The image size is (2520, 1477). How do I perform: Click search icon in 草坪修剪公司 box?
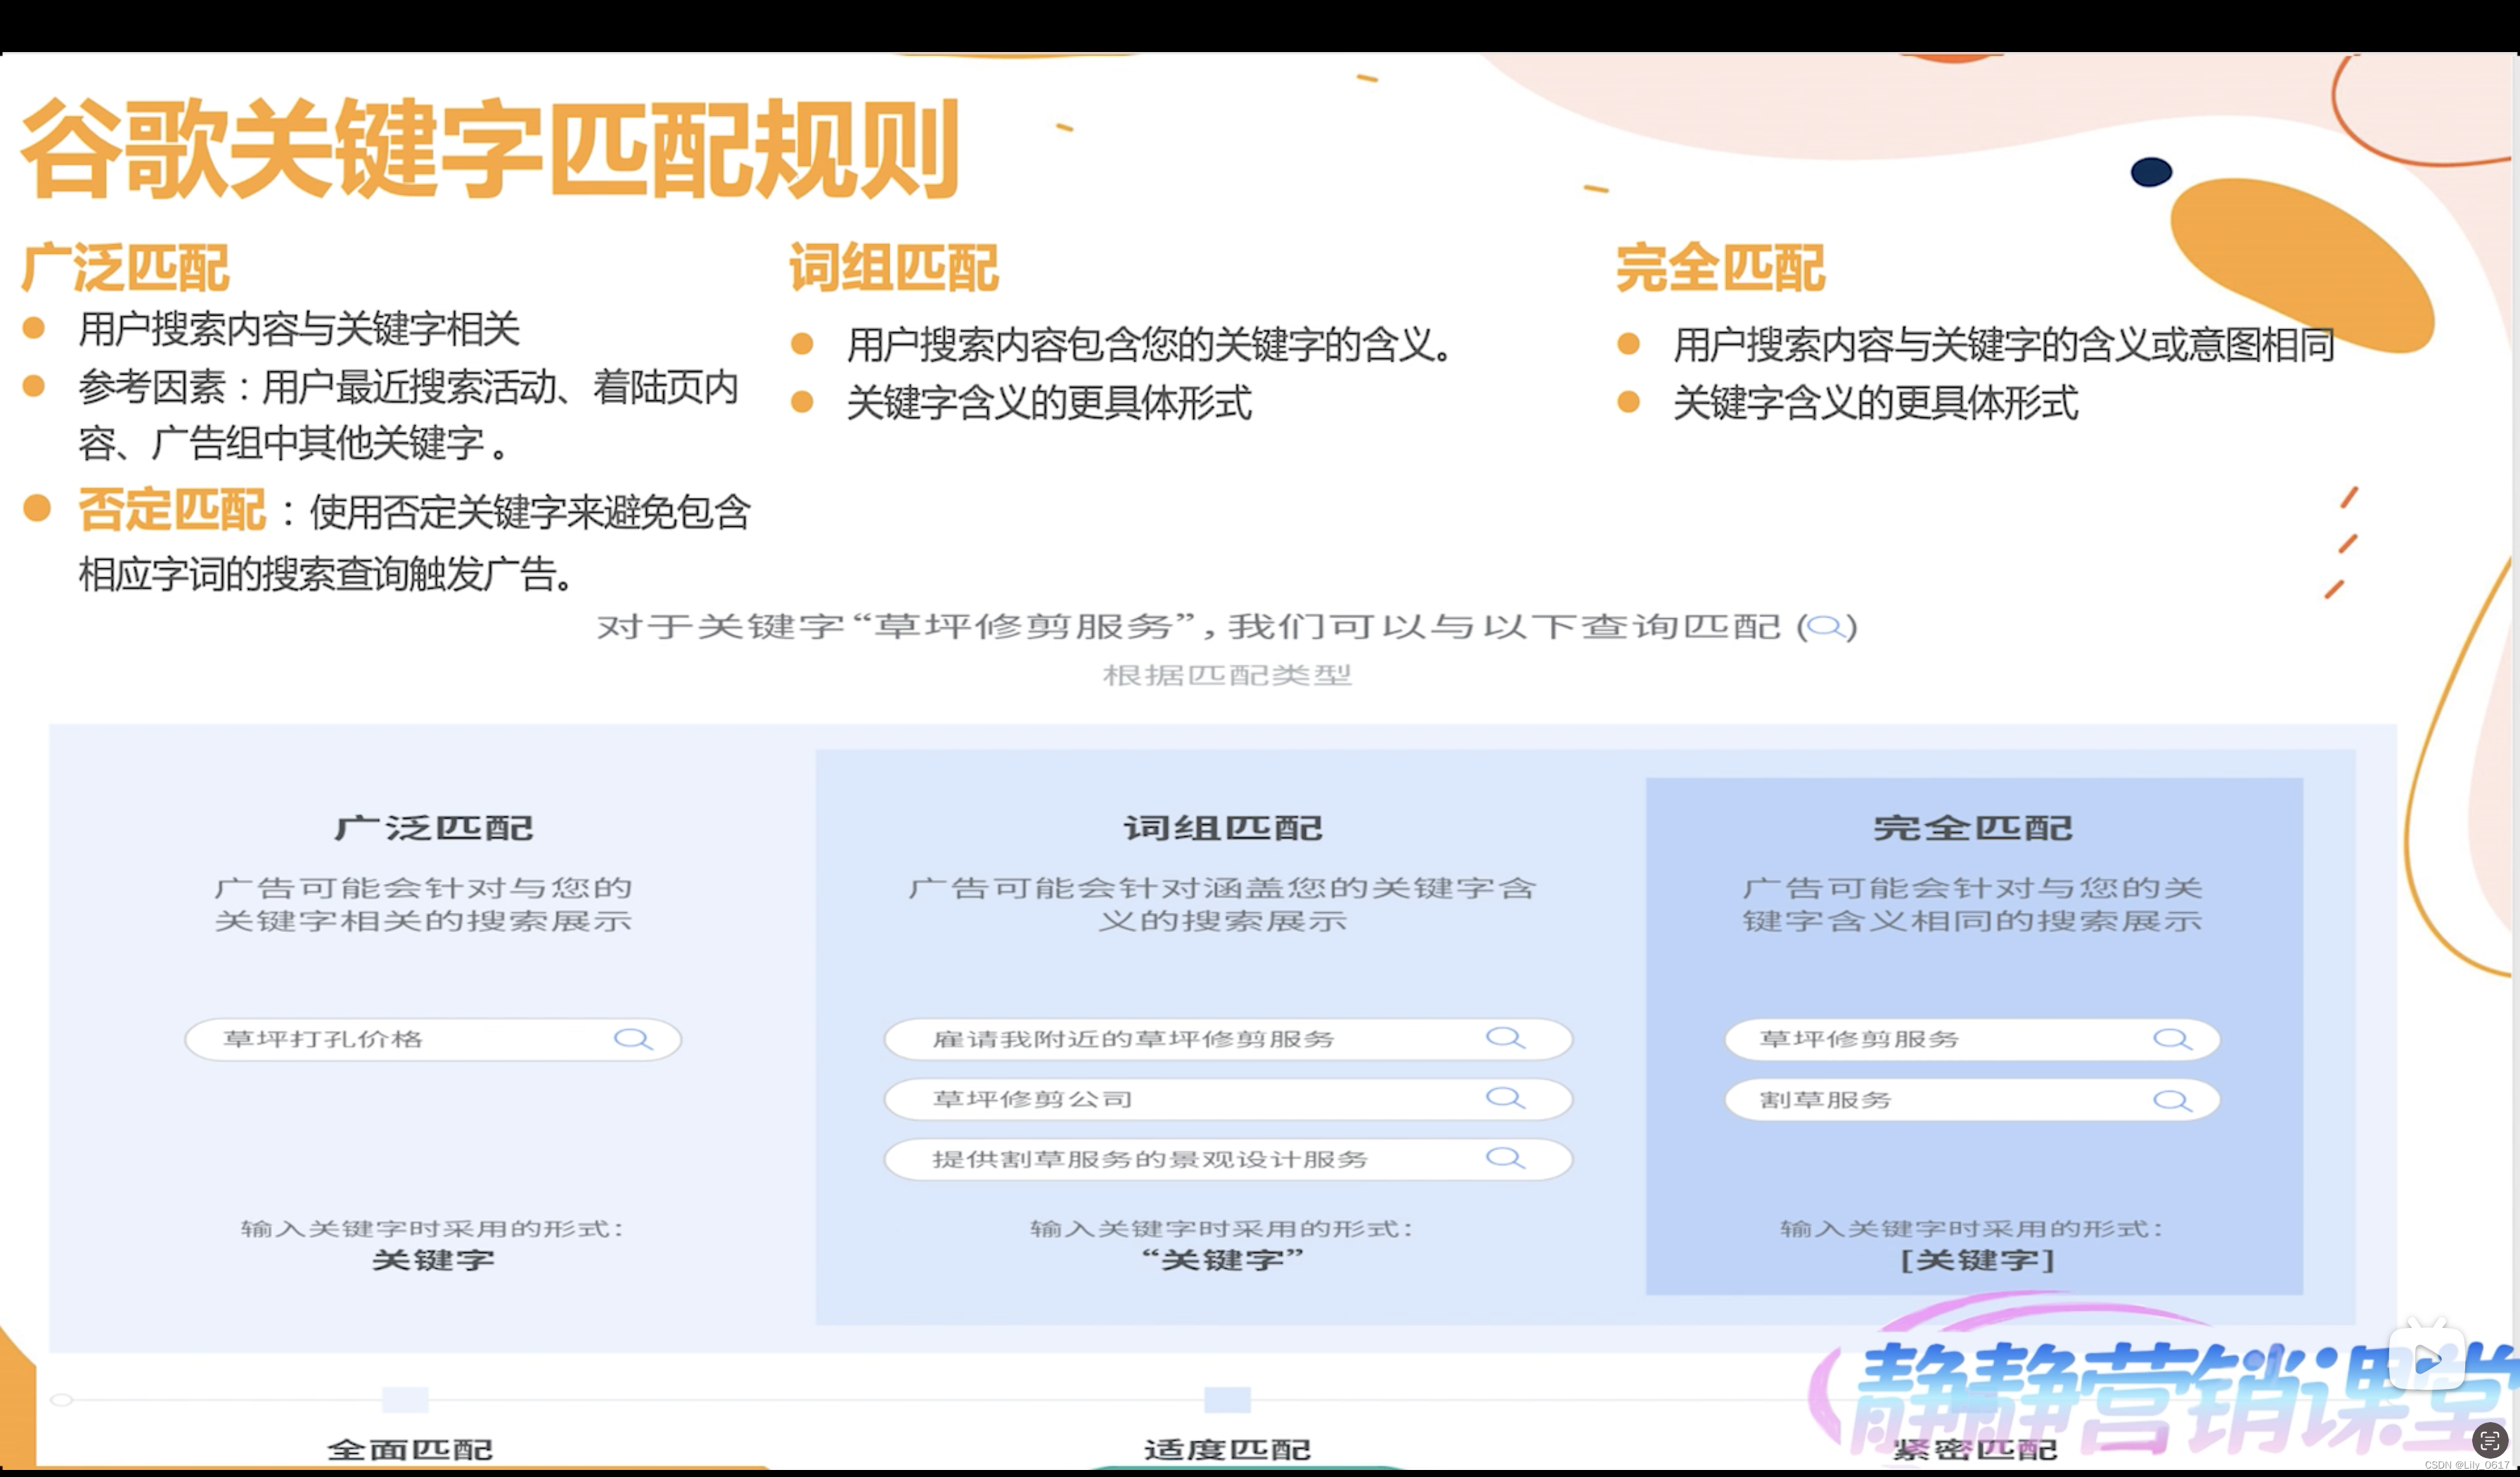(x=1504, y=1098)
